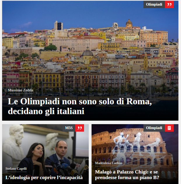181x184 pixels.
Task: Open author Maddalena Carlino's page
Action: 109,163
